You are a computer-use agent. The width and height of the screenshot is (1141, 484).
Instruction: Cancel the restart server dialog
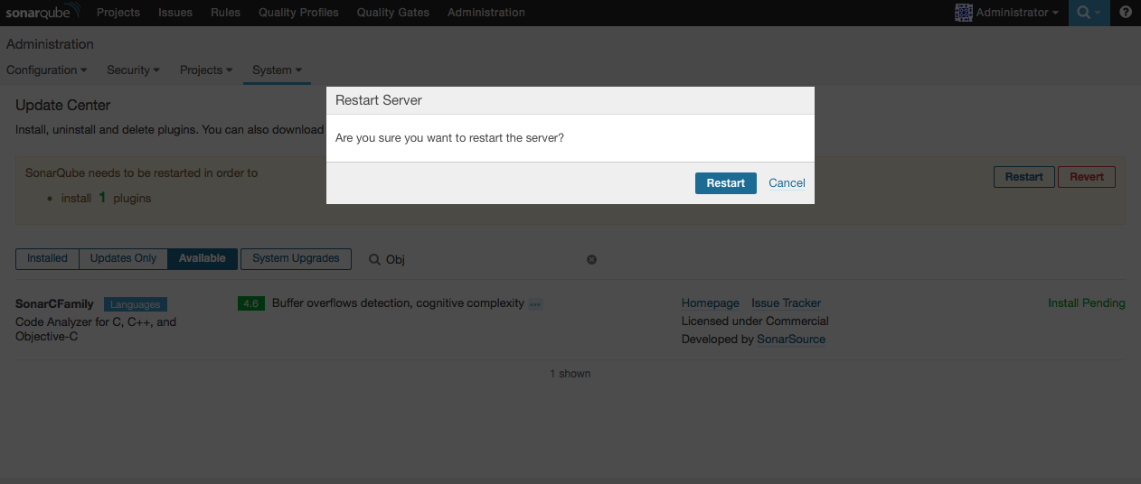[x=787, y=182]
